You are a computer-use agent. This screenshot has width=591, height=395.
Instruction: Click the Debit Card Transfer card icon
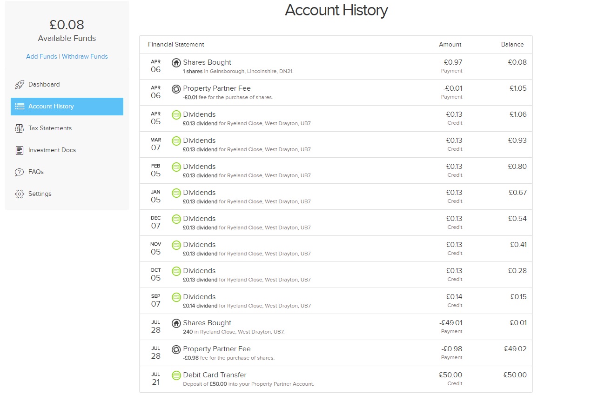click(176, 375)
